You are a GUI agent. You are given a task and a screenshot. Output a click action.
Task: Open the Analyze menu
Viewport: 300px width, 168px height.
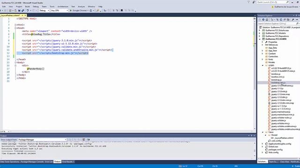tap(81, 7)
